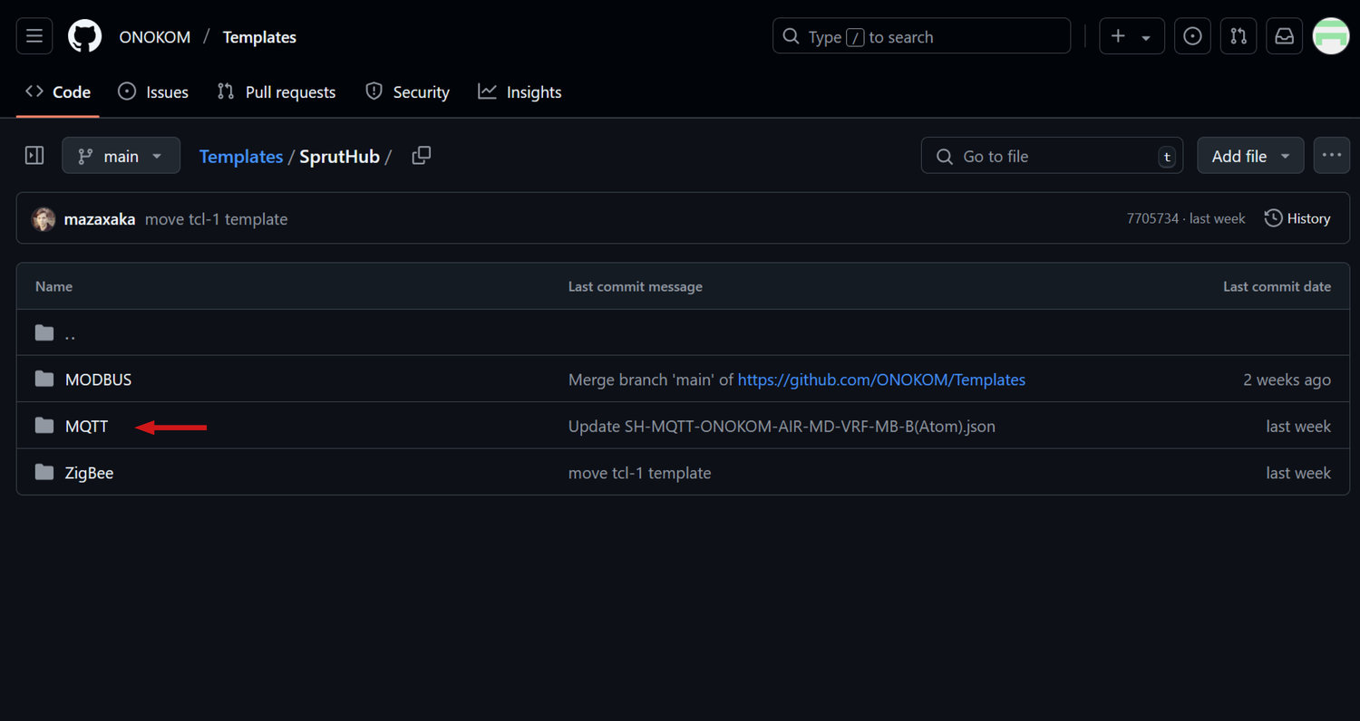Click the MODBUS folder icon
This screenshot has height=721, width=1360.
[x=44, y=379]
